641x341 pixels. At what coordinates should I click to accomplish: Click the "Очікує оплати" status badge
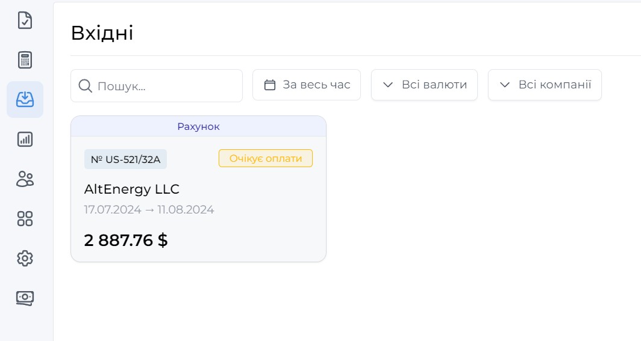click(x=265, y=158)
